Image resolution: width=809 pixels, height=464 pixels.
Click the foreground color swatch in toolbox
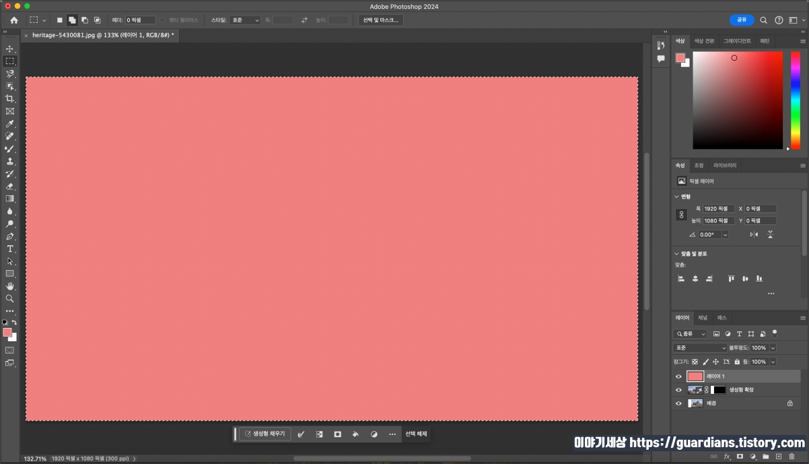(x=7, y=333)
